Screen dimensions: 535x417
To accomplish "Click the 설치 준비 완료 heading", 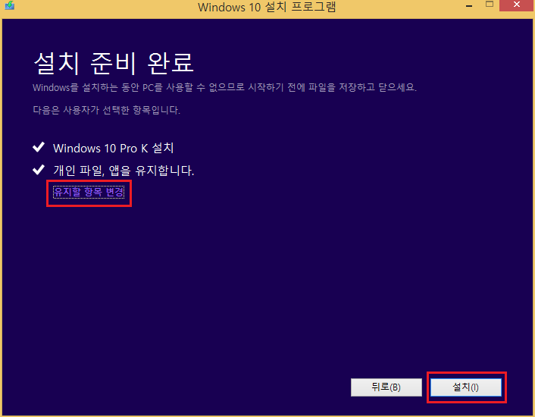I will click(x=114, y=63).
